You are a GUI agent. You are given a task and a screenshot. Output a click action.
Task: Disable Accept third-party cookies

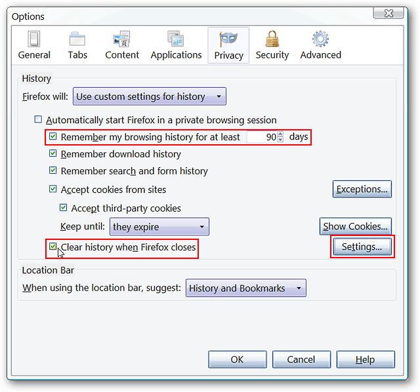point(64,208)
